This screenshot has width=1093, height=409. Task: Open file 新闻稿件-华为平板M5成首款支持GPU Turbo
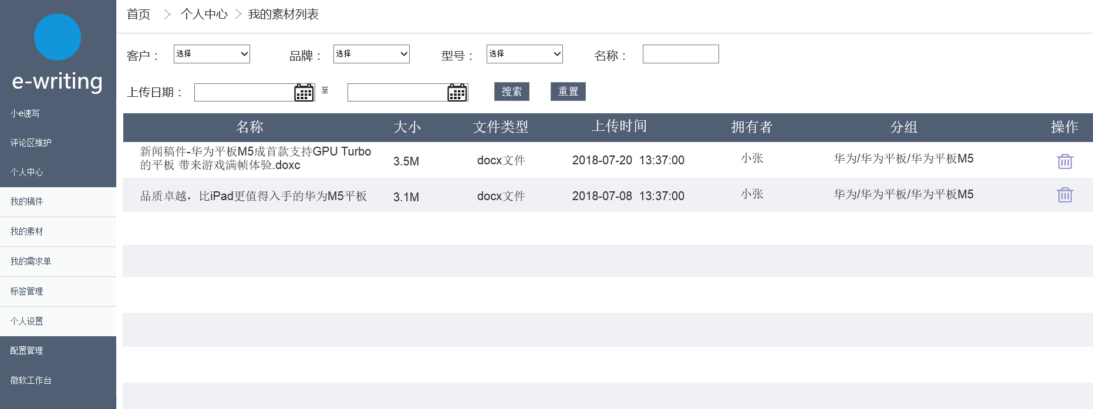click(x=255, y=158)
